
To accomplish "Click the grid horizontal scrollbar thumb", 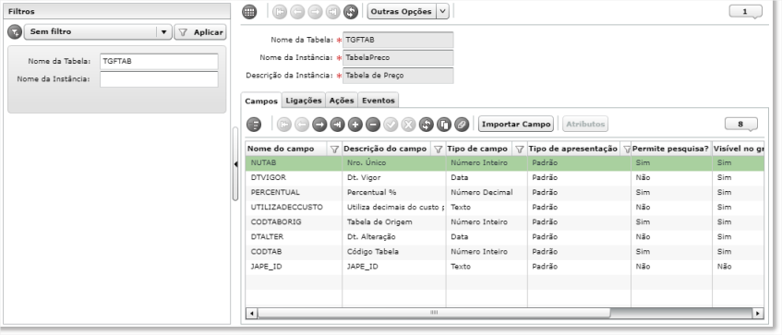I will (434, 313).
